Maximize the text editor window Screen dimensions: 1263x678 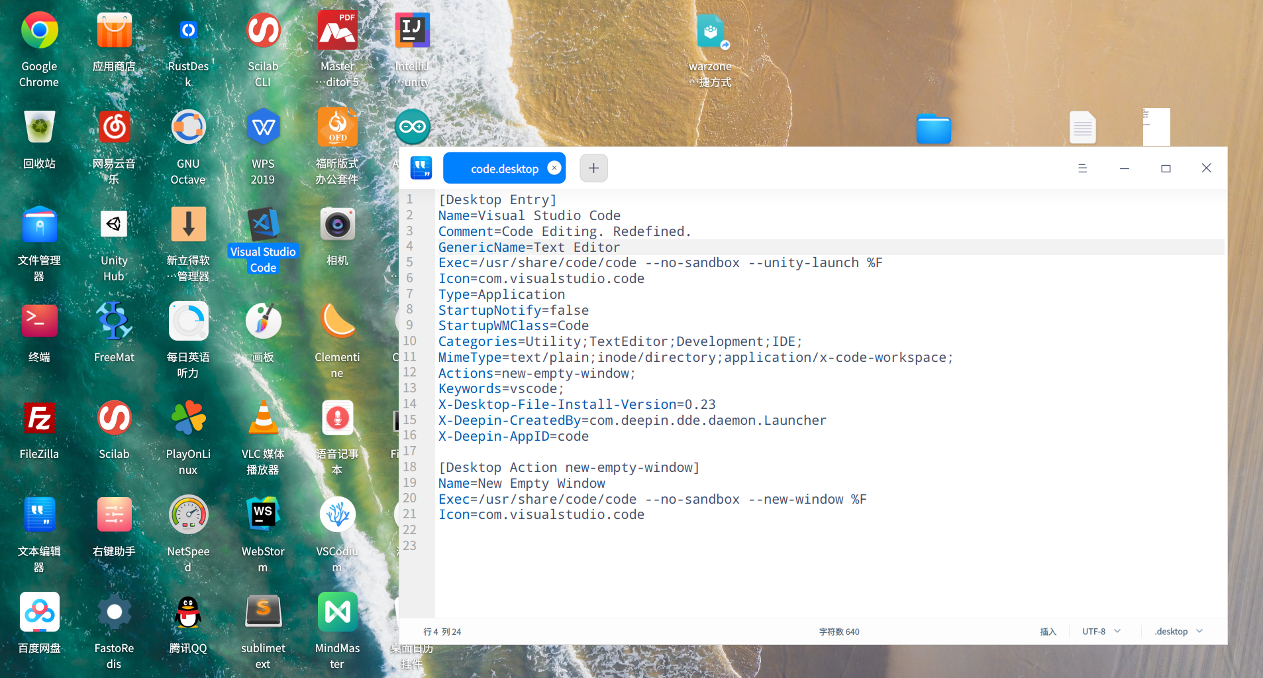[x=1166, y=168]
